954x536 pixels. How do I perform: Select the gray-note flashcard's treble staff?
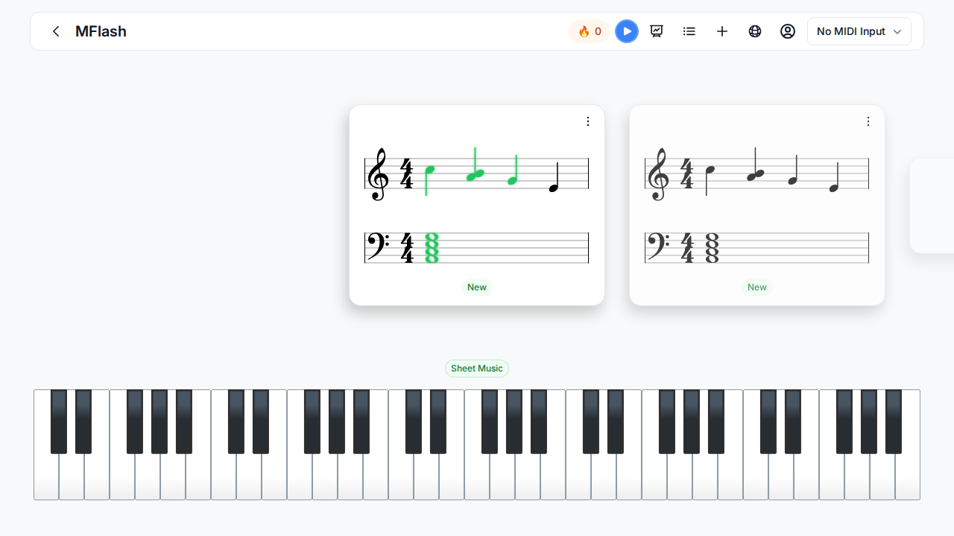coord(756,174)
